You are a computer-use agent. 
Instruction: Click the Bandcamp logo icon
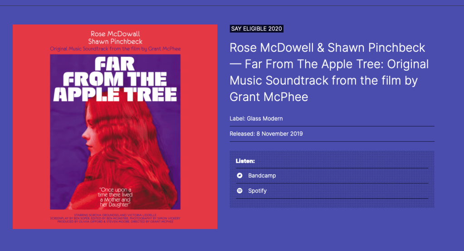pos(239,175)
